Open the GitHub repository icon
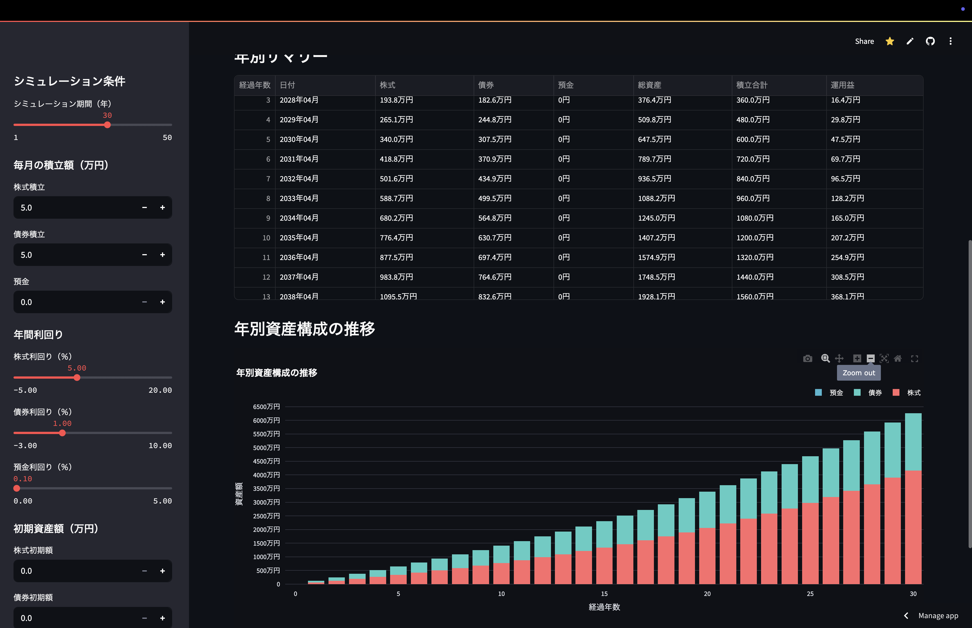The width and height of the screenshot is (972, 628). [930, 41]
